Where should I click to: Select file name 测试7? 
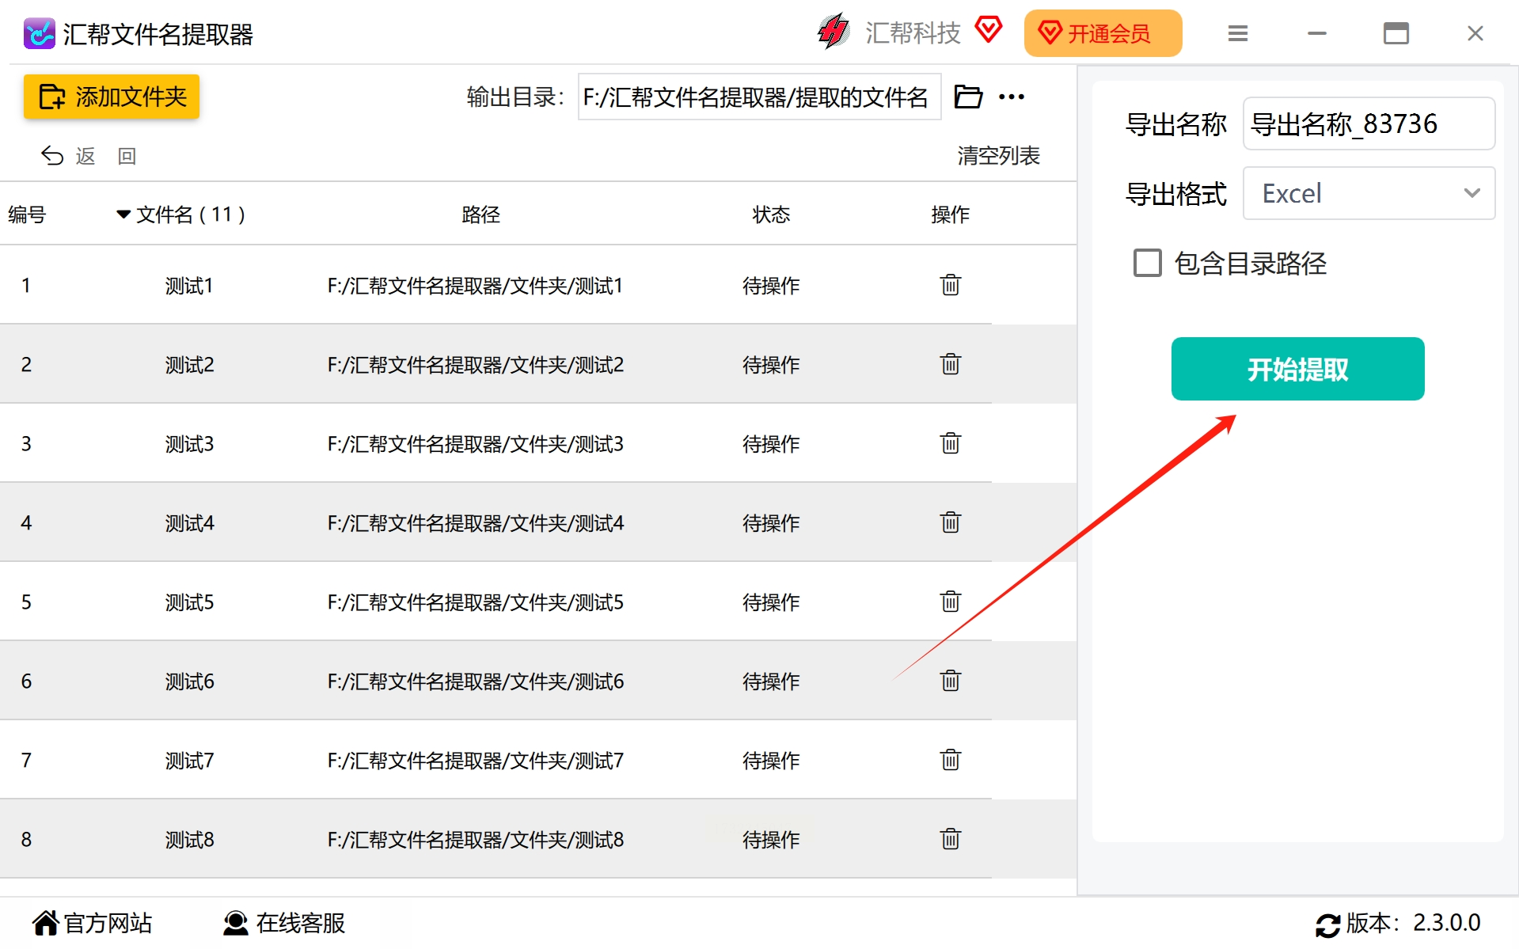pyautogui.click(x=189, y=761)
